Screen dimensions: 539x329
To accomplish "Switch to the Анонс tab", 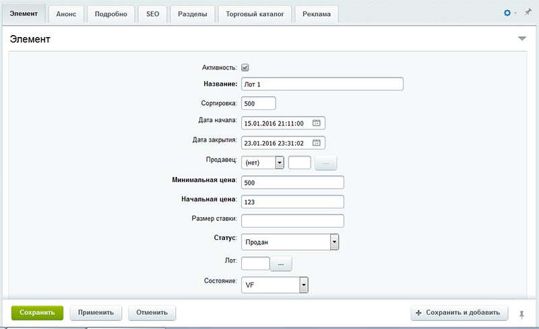I will tap(65, 14).
